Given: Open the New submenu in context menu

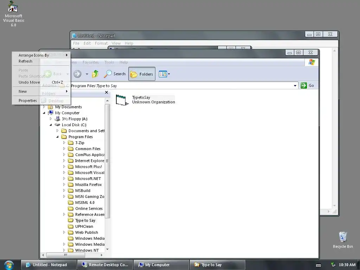Looking at the screenshot, I should 41,91.
